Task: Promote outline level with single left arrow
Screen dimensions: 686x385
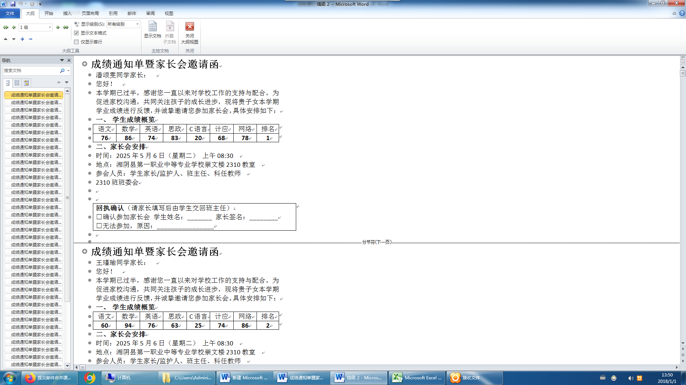Action: tap(14, 27)
